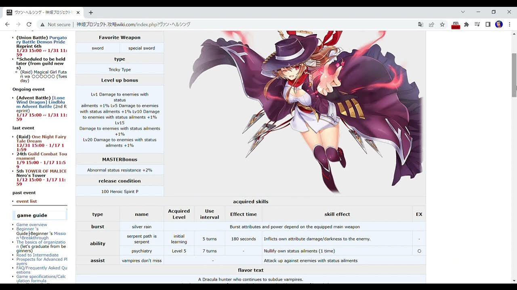517x290 pixels.
Task: Reload the page with refresh icon
Action: pos(29,25)
